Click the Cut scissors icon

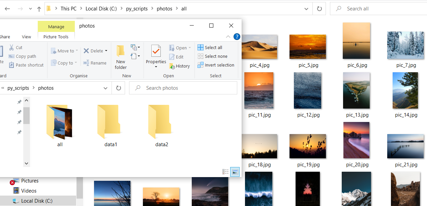11,47
